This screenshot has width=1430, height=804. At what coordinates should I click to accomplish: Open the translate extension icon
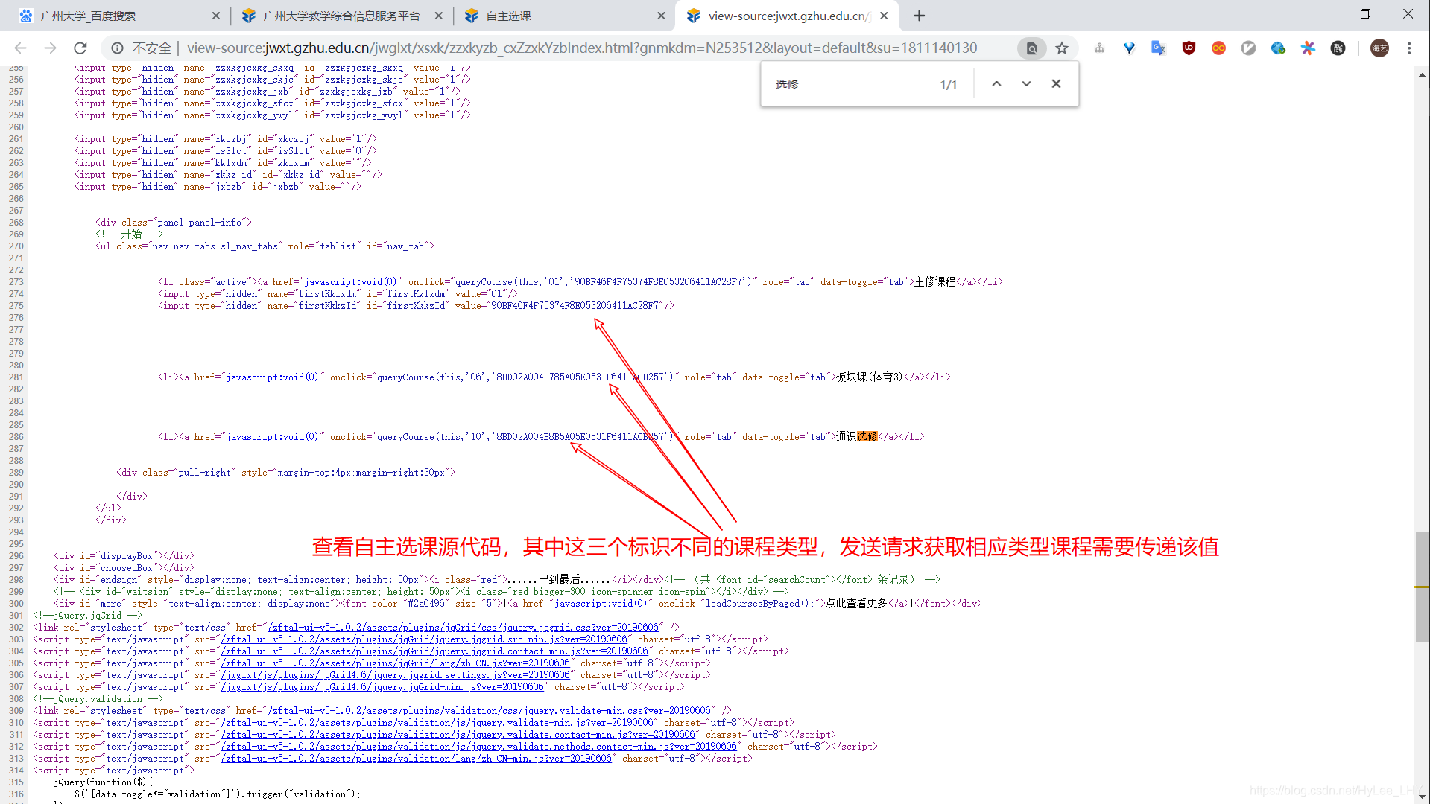[x=1158, y=48]
